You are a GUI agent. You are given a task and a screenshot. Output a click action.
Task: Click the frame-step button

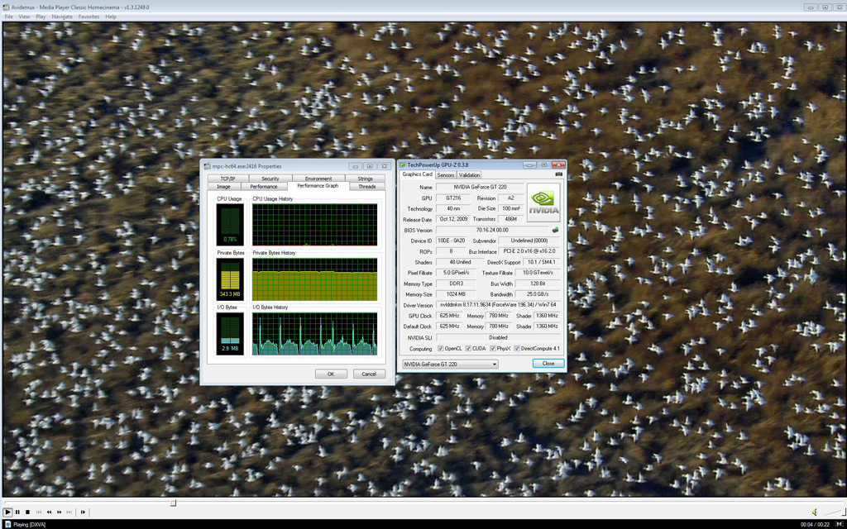click(83, 512)
